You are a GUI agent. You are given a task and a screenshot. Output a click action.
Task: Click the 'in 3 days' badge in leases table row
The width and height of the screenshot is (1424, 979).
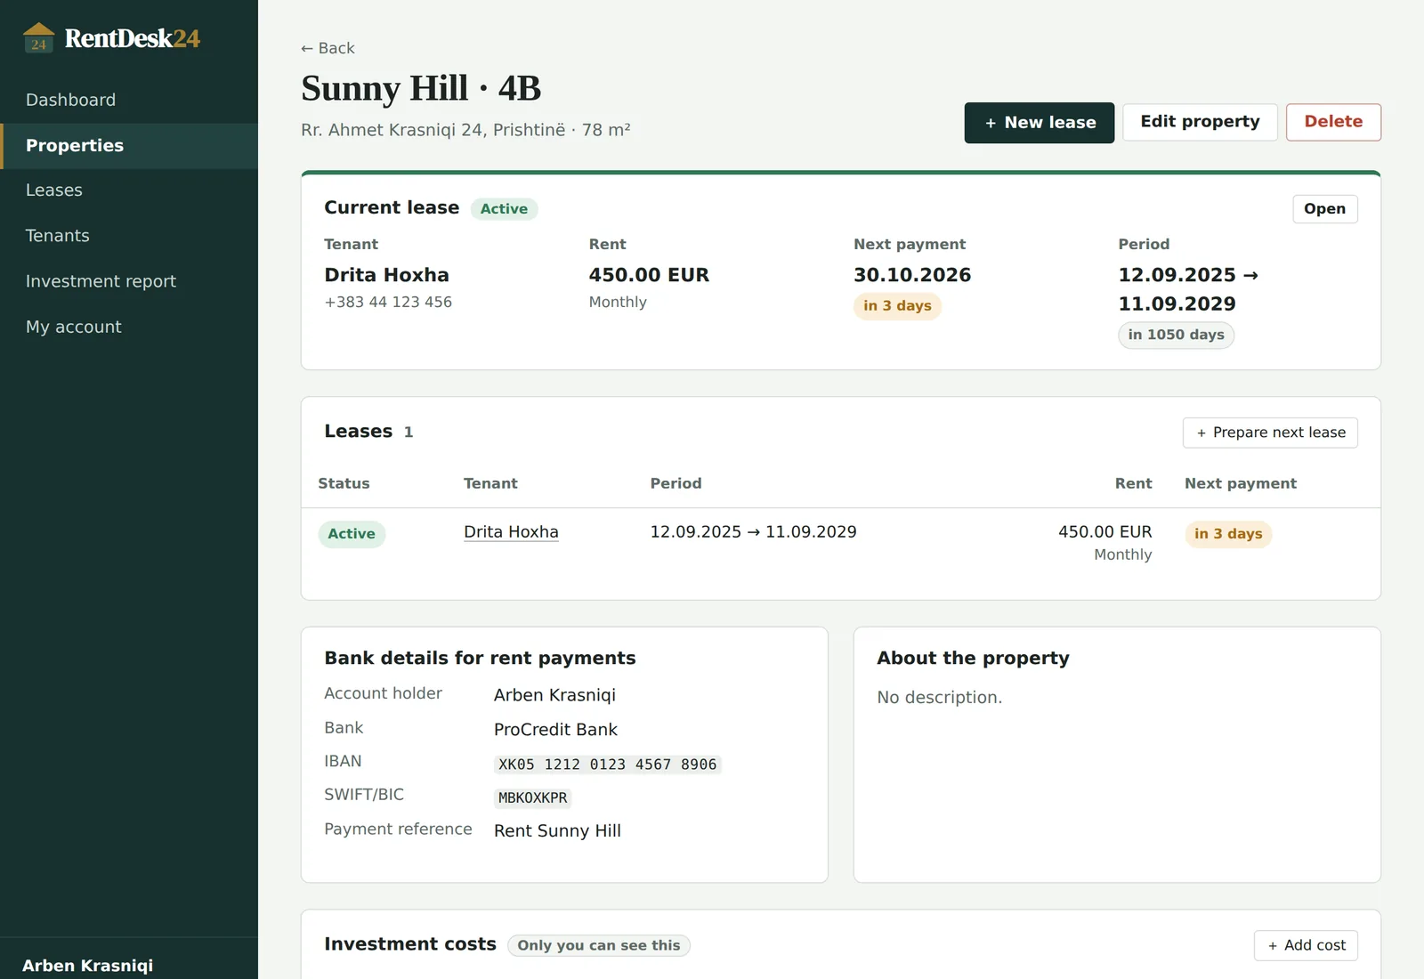[x=1228, y=534]
